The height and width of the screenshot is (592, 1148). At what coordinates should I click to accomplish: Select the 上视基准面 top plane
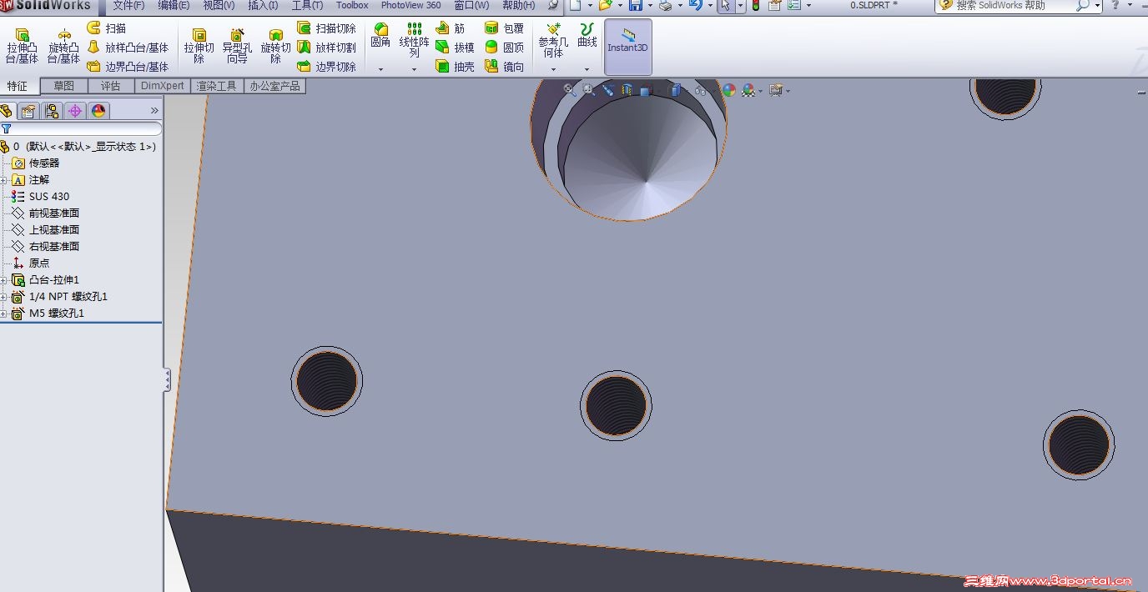tap(54, 230)
